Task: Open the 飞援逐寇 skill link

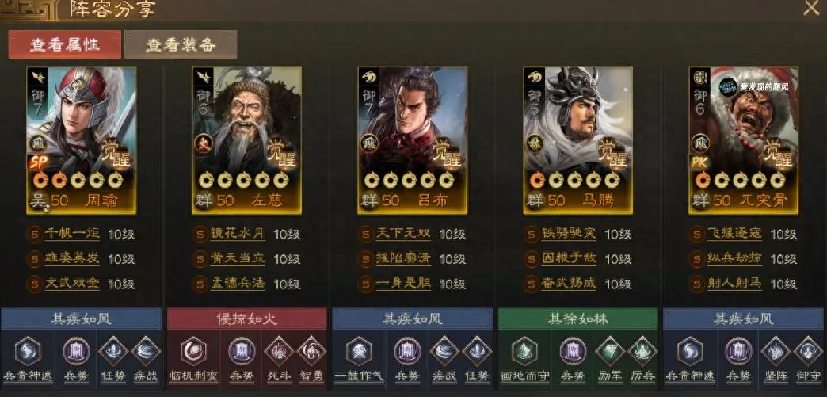Action: tap(734, 234)
